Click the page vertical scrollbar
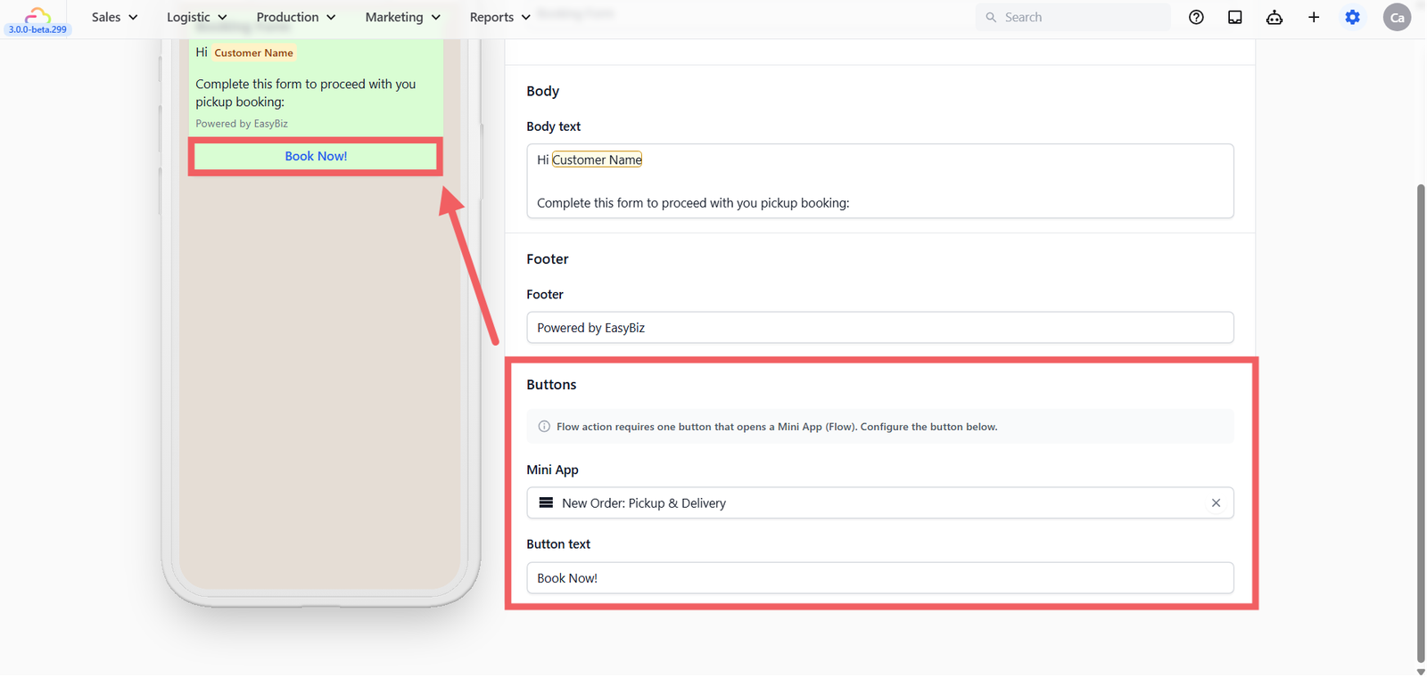 pos(1420,423)
